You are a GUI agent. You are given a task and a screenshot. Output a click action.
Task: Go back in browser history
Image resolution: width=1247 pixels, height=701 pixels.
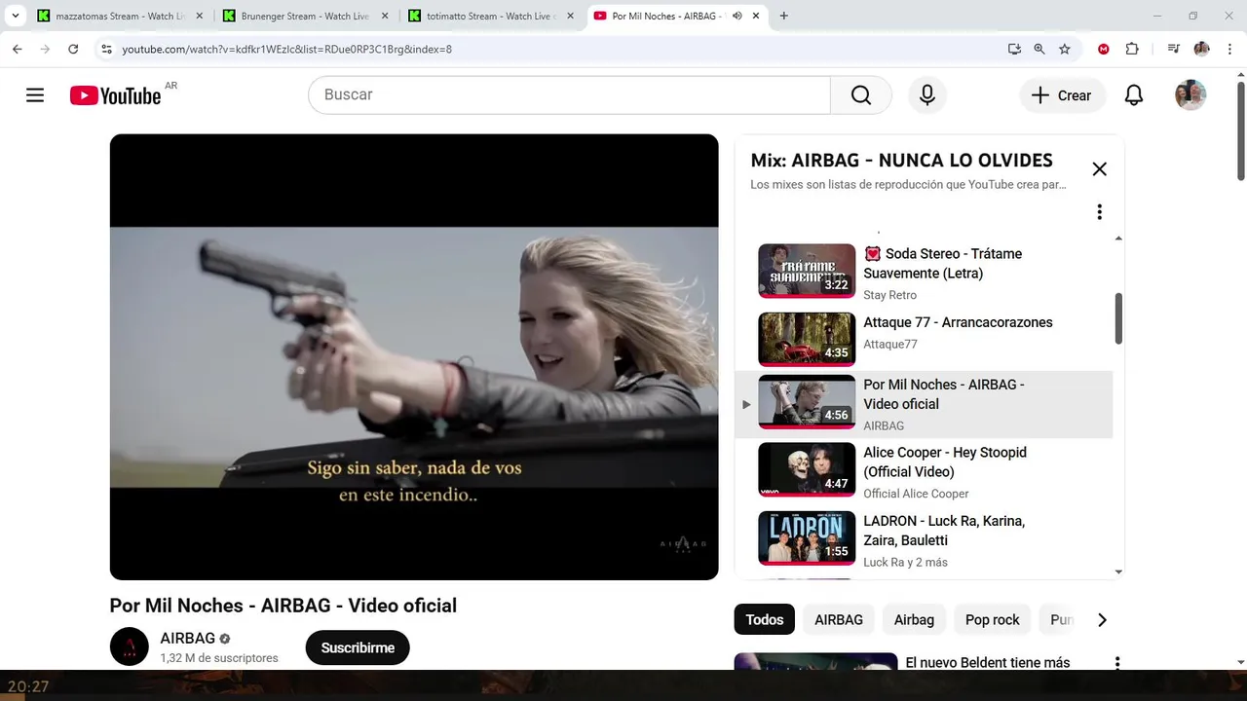(17, 49)
